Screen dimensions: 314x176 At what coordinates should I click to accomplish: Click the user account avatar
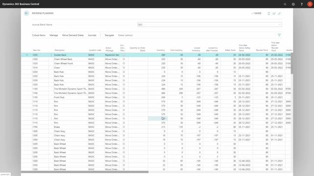coord(310,4)
